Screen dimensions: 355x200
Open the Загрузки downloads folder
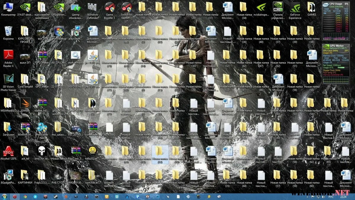tap(8, 127)
